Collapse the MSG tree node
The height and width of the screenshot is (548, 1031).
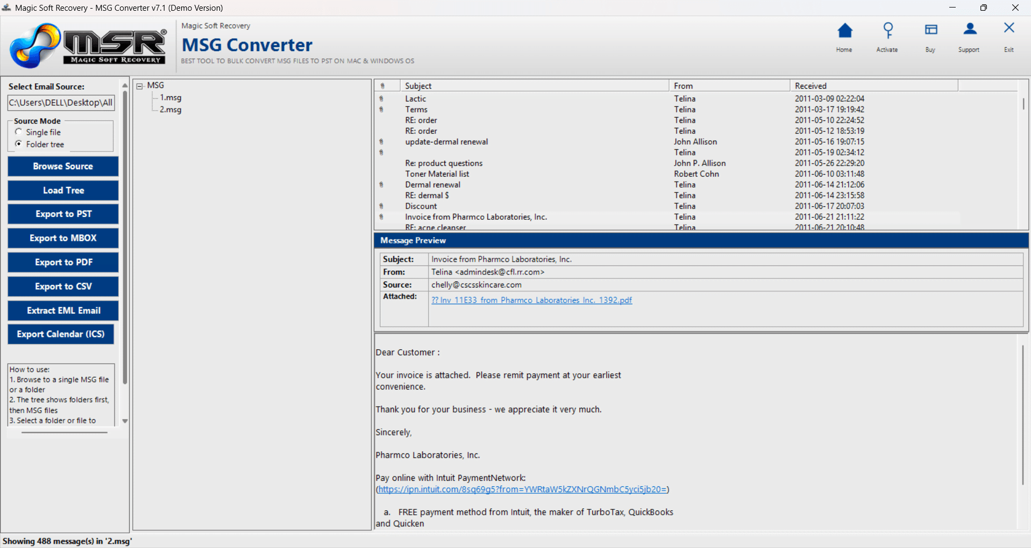click(x=139, y=86)
